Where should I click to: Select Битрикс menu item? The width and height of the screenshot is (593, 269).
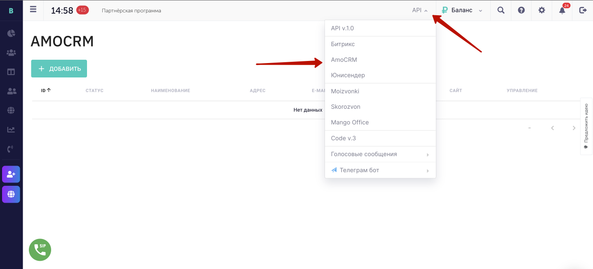point(380,44)
